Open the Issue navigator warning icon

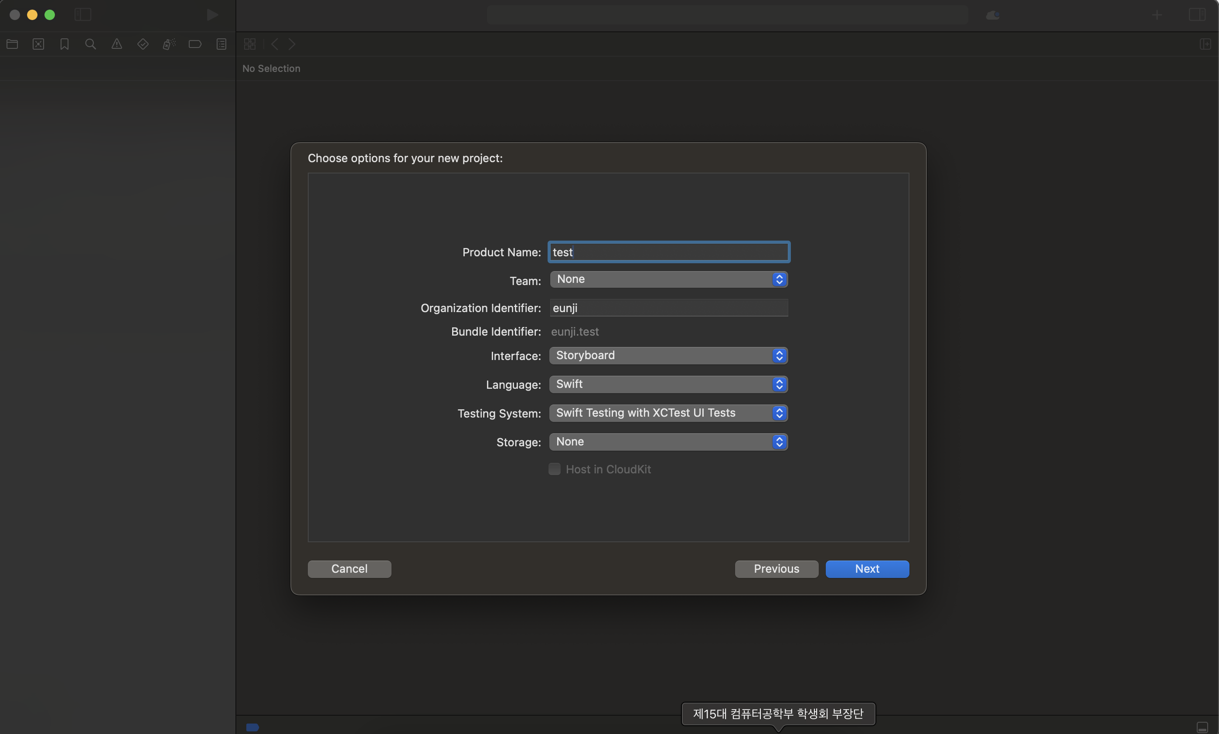[117, 44]
